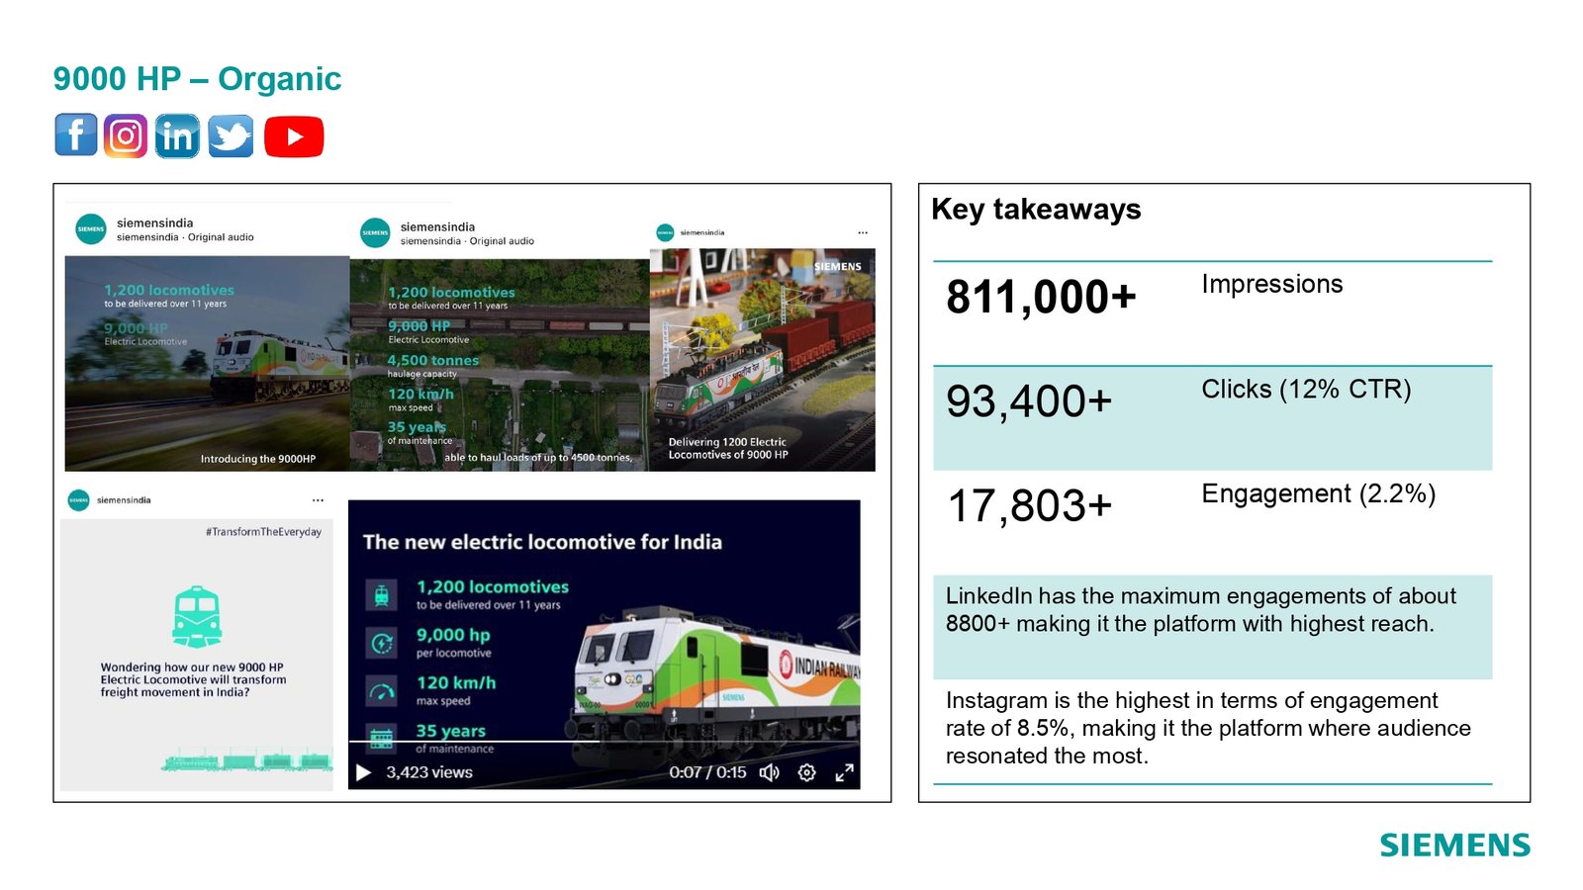This screenshot has height=890, width=1583.
Task: Mute the video with speaker icon
Action: point(769,772)
